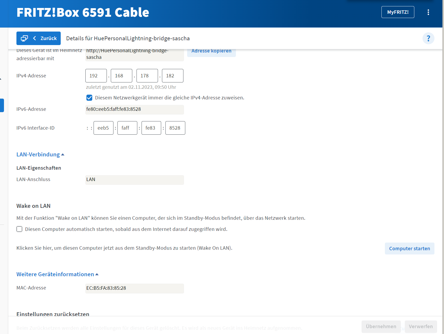Edit IPv4 third octet field 178
The height and width of the screenshot is (334, 444).
tap(147, 76)
